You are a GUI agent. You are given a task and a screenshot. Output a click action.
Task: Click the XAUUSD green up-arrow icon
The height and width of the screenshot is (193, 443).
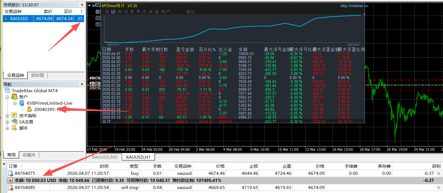[x=6, y=19]
